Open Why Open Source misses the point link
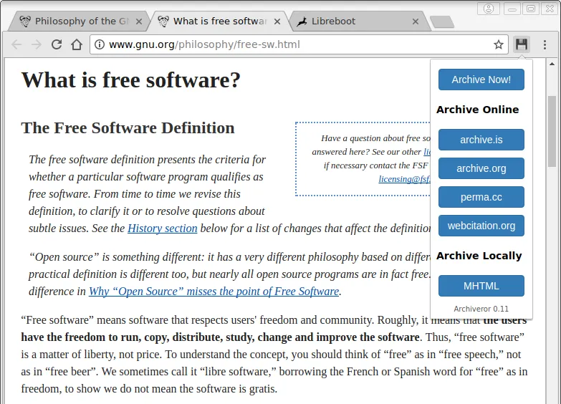Screen dimensions: 561x404 click(x=214, y=292)
